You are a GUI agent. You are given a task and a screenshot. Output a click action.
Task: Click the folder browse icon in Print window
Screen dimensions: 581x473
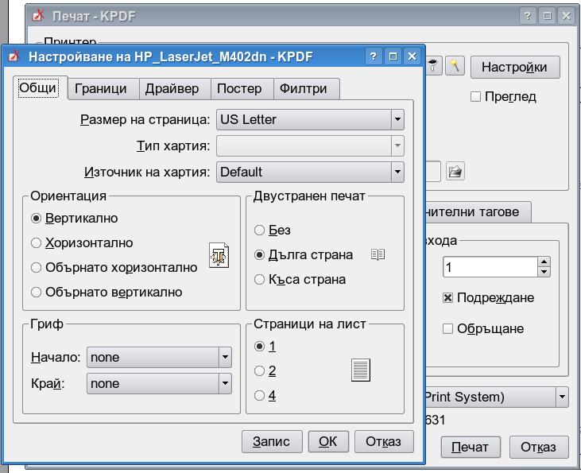click(455, 172)
